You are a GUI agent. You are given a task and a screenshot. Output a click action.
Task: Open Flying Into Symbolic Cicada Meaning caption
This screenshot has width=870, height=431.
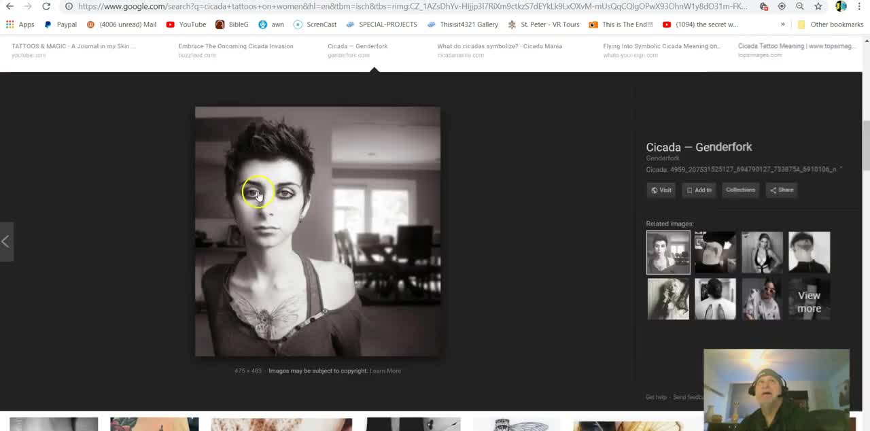tap(662, 46)
